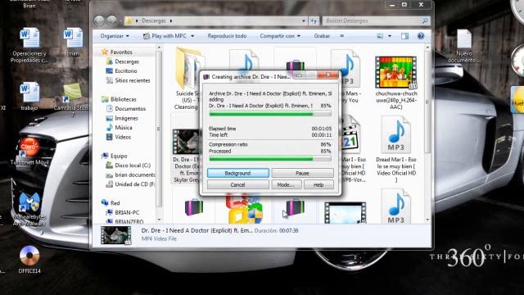Open Documentos library

point(130,109)
